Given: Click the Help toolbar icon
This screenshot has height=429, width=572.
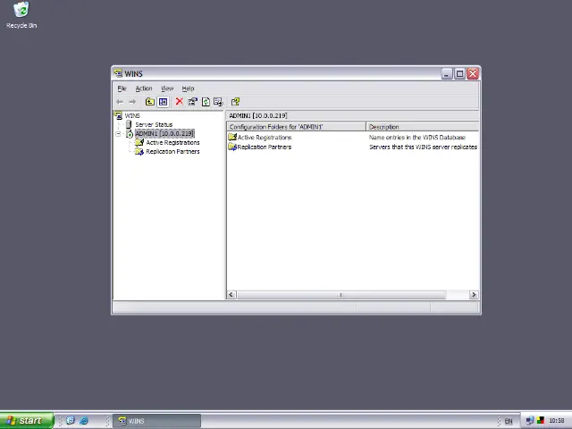Looking at the screenshot, I should [235, 102].
